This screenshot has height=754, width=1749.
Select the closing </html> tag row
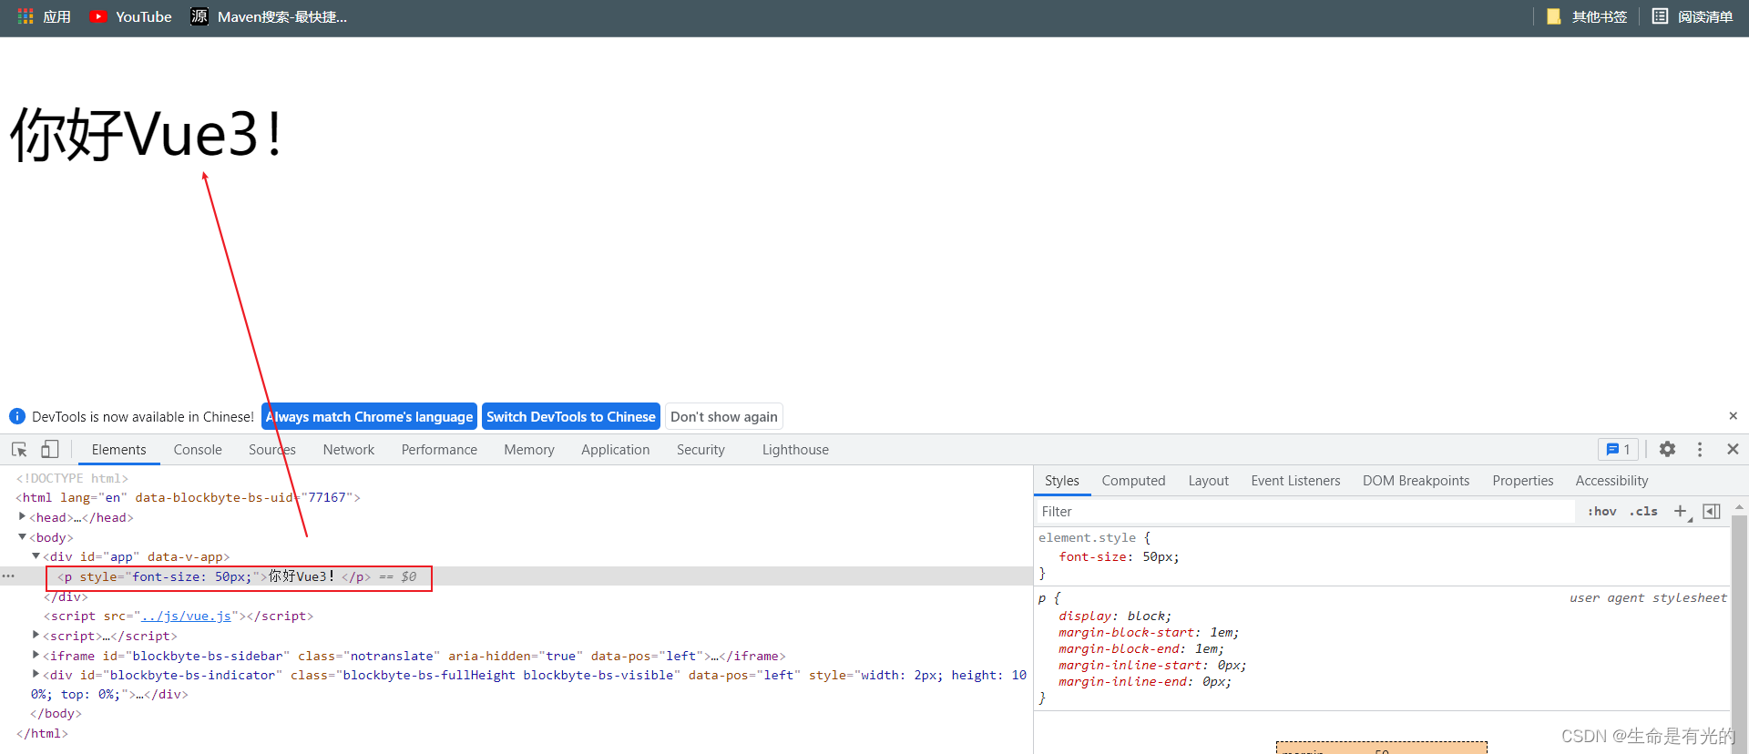pyautogui.click(x=42, y=734)
